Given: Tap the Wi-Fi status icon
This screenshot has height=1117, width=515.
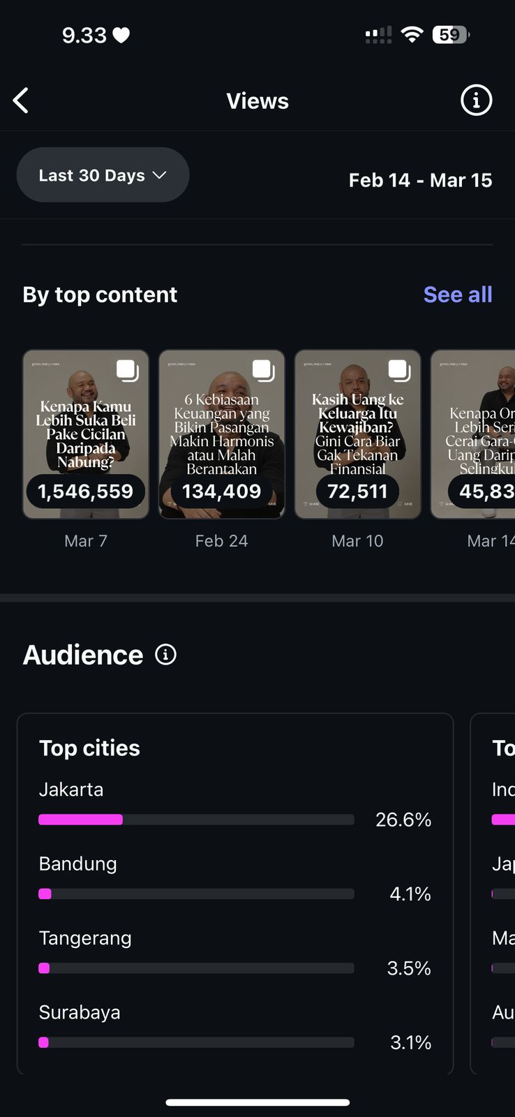Looking at the screenshot, I should click(x=412, y=35).
